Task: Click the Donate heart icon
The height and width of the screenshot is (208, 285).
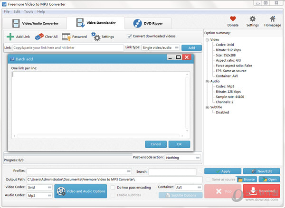Action: click(233, 19)
